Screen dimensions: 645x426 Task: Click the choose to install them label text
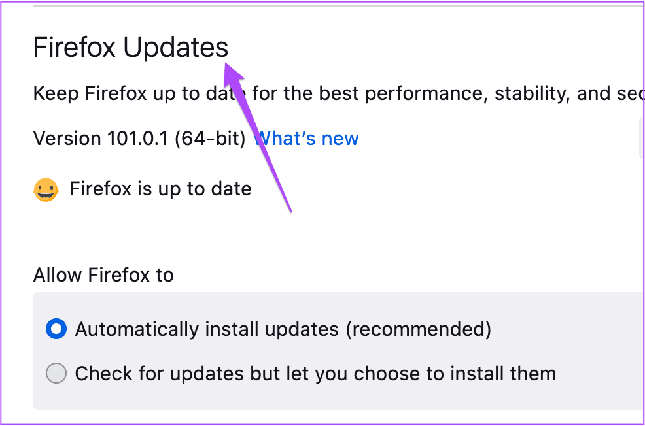pos(455,374)
